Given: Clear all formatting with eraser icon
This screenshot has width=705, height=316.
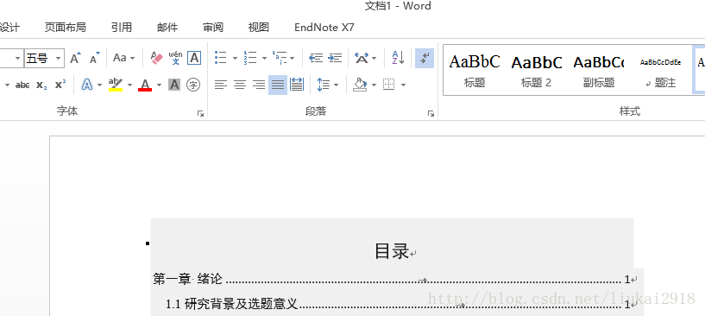Looking at the screenshot, I should (x=156, y=58).
